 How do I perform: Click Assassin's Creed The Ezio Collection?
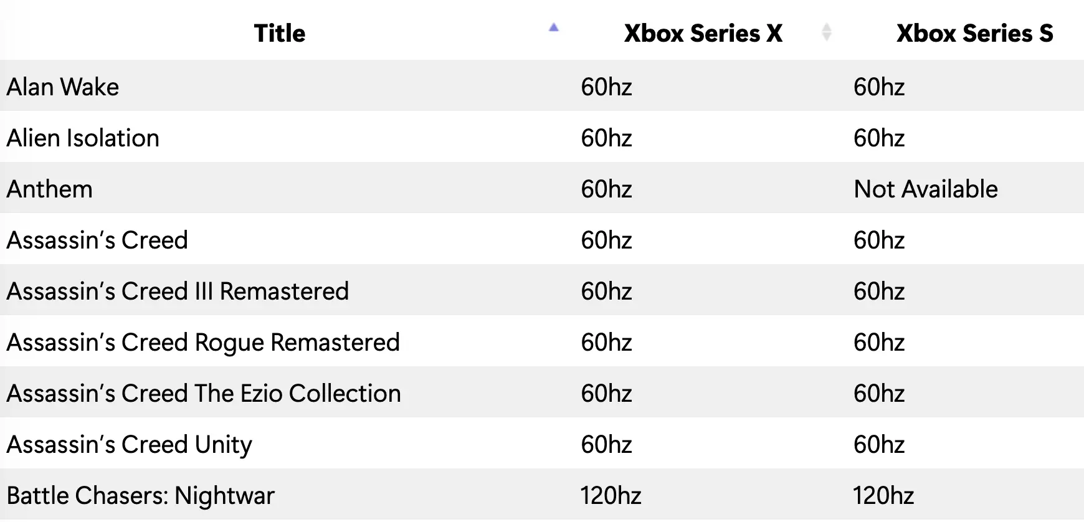click(x=204, y=394)
